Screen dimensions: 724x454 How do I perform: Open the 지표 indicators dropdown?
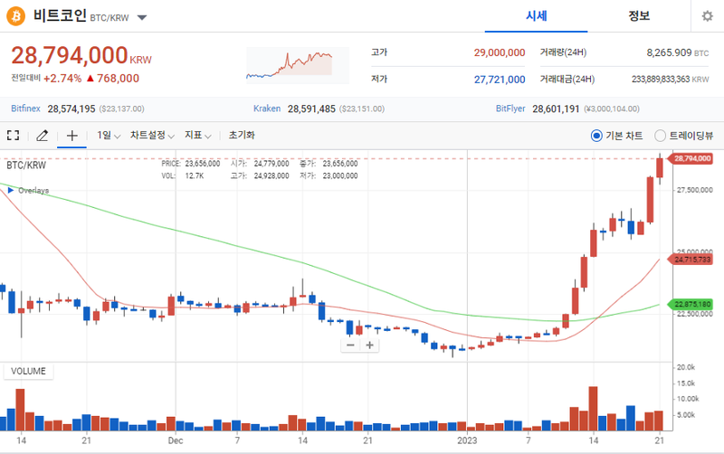point(196,136)
